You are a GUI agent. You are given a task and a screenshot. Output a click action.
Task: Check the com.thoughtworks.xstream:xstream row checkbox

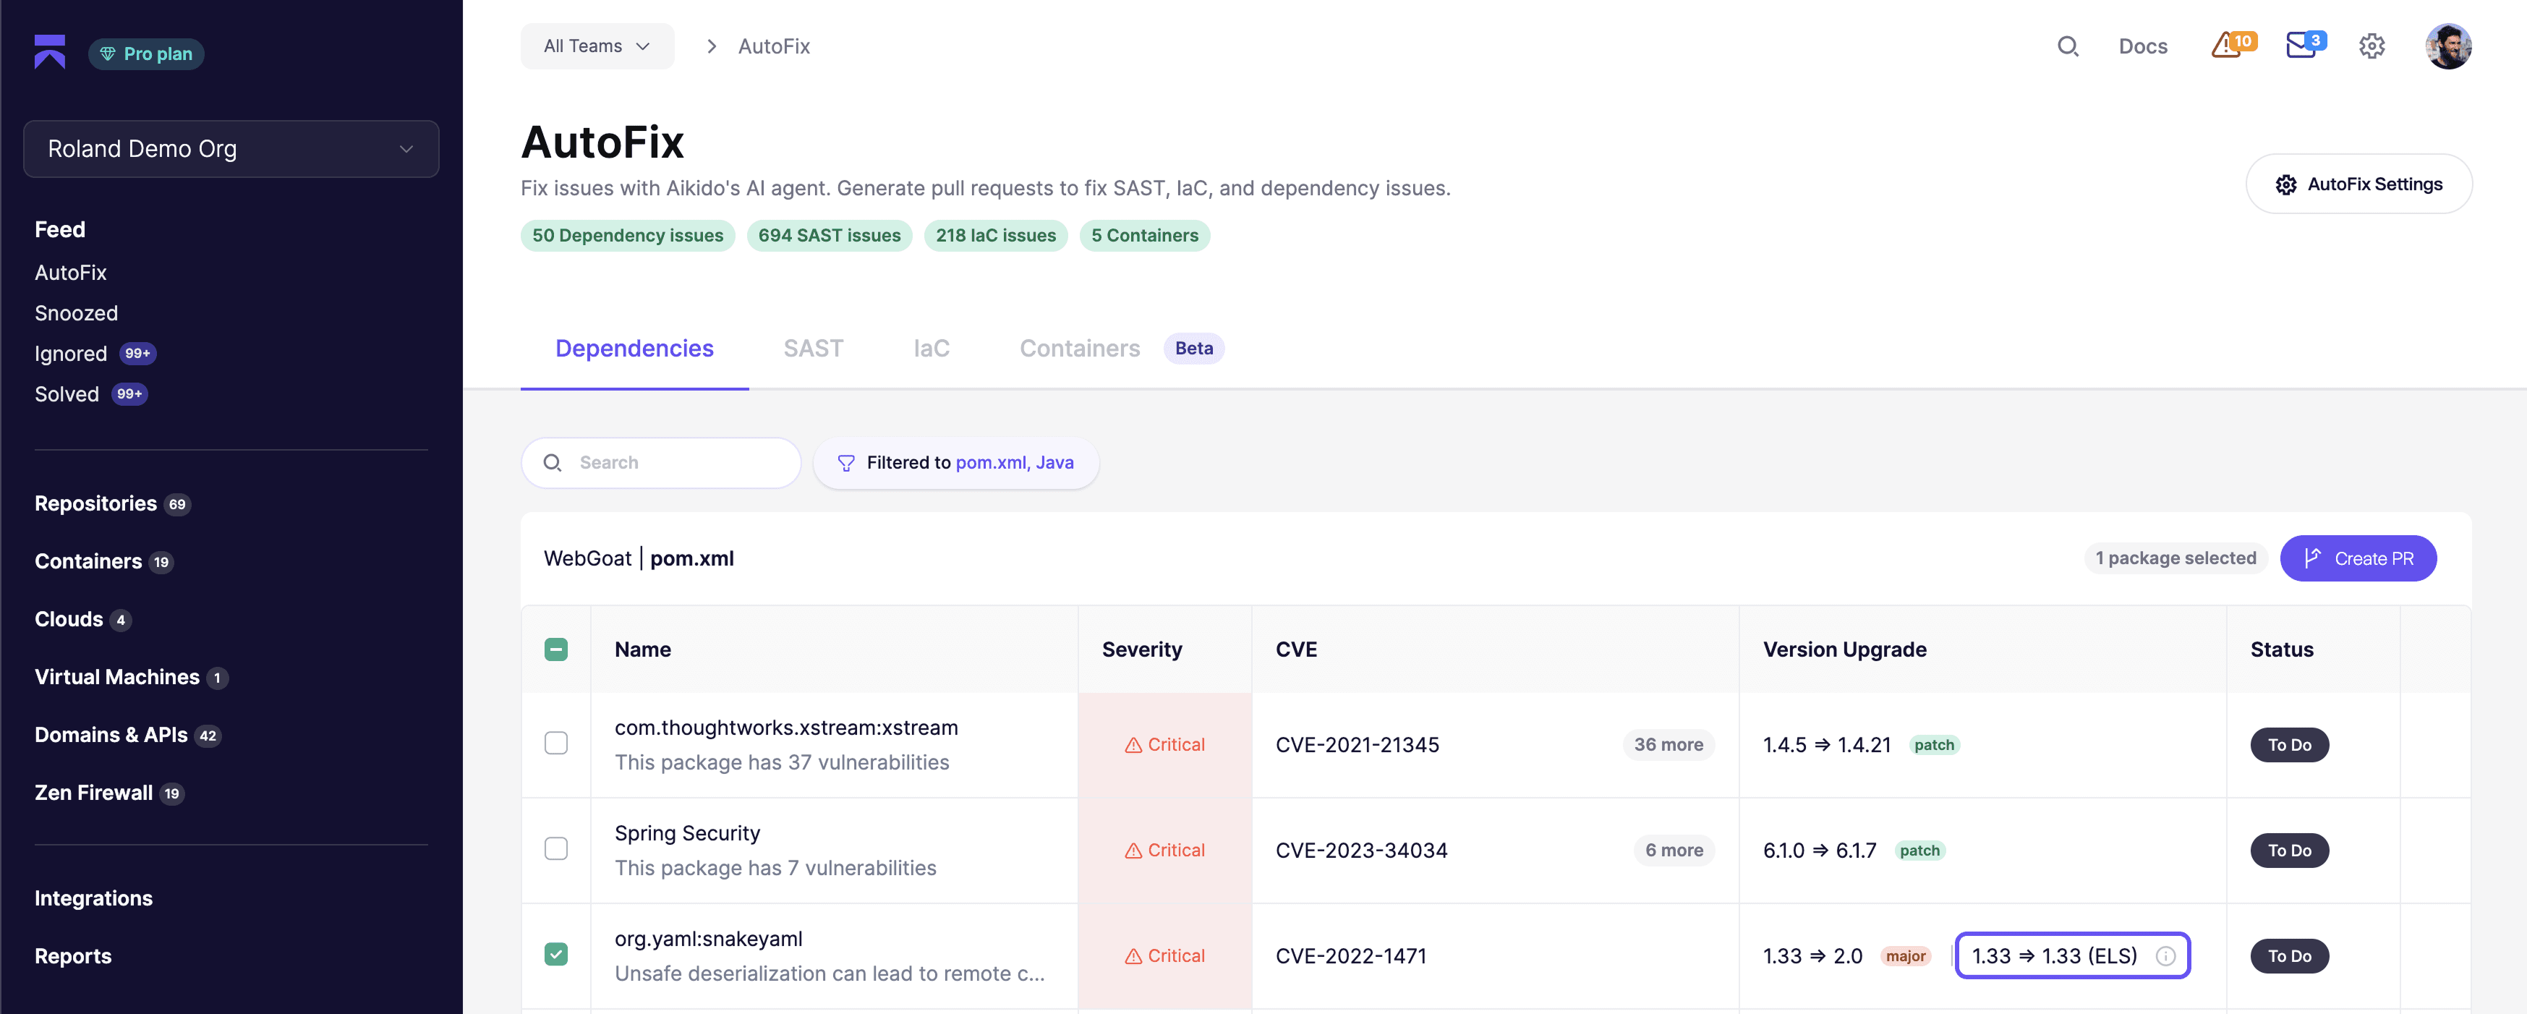point(556,742)
